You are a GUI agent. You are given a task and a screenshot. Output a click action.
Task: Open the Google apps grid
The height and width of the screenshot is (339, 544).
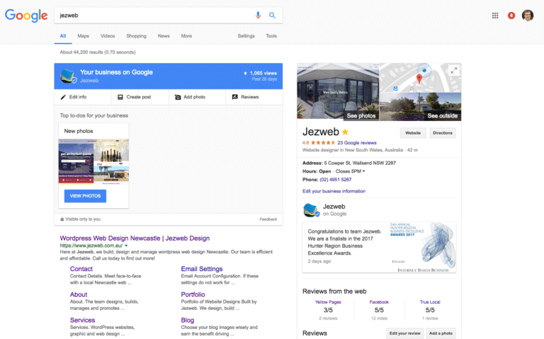[x=495, y=16]
